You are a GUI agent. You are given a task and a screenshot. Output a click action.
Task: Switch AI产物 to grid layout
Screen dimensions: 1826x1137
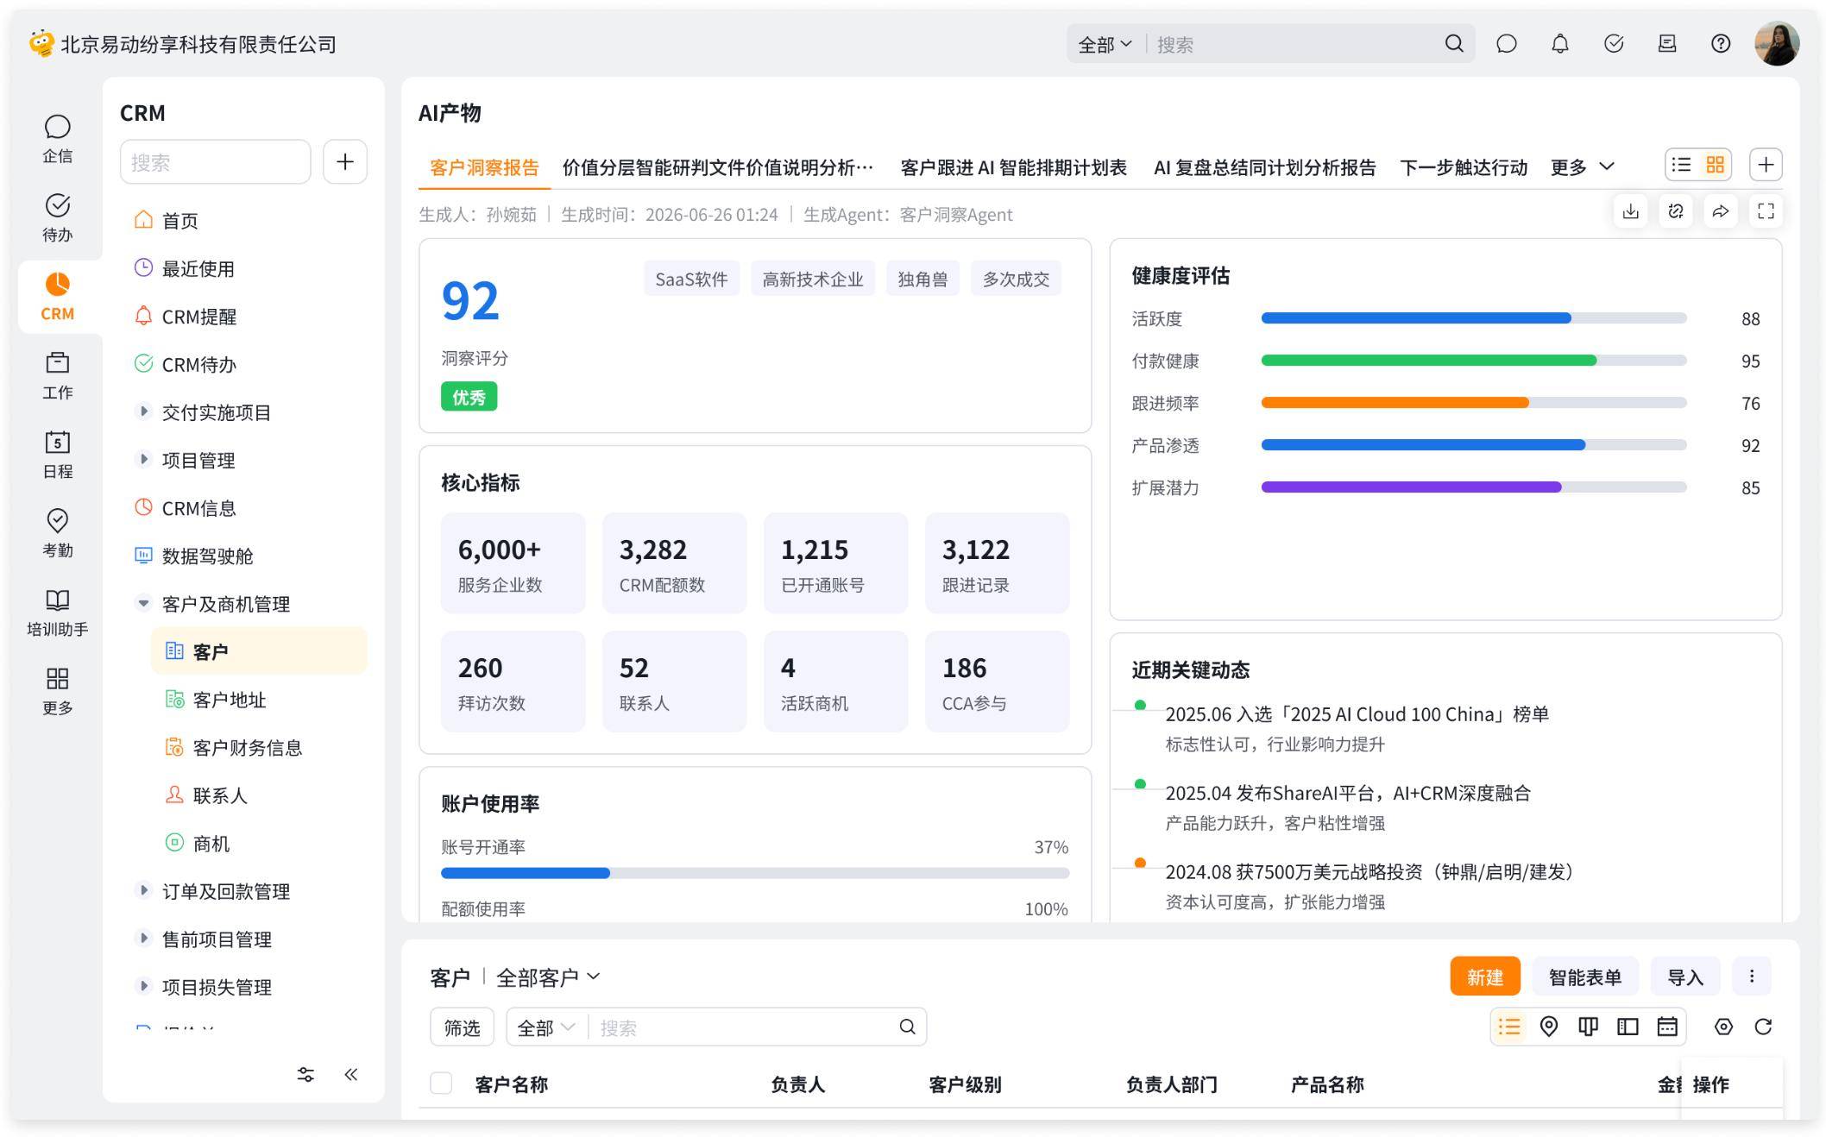1715,165
